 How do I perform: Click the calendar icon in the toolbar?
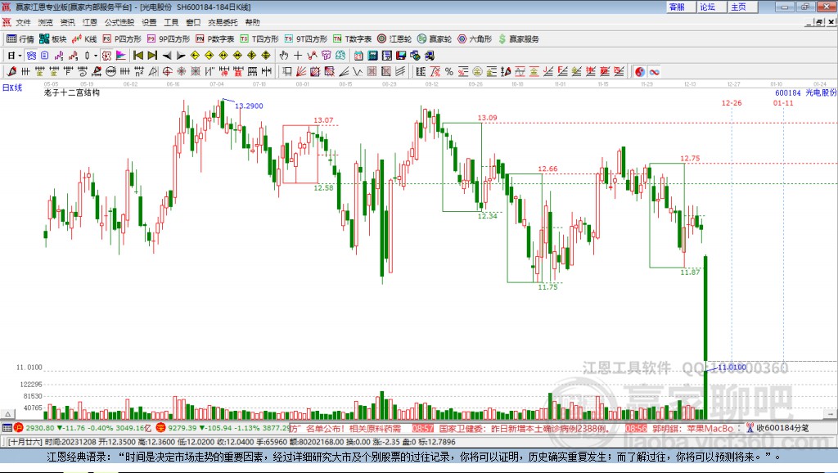tap(358, 55)
